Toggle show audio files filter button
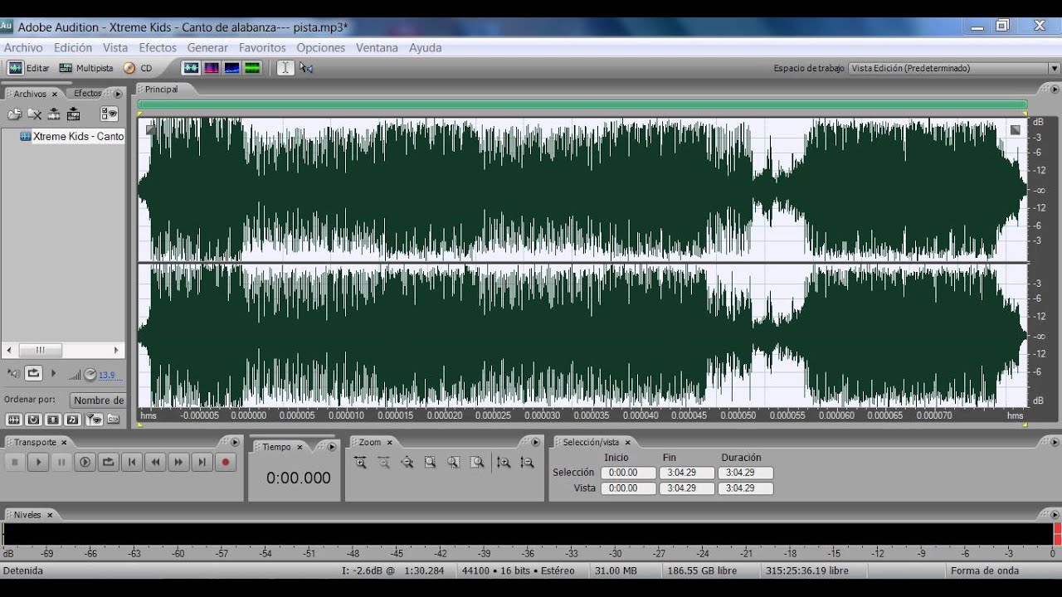Screen dimensions: 1062x597 pyautogui.click(x=14, y=420)
